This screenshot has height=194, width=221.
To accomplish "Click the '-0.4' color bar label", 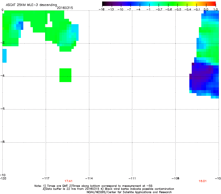I will click(188, 10).
